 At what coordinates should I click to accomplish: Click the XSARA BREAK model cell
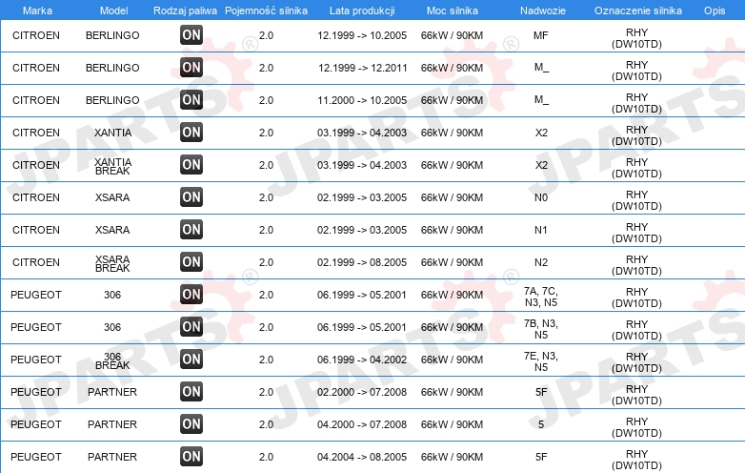(x=112, y=263)
